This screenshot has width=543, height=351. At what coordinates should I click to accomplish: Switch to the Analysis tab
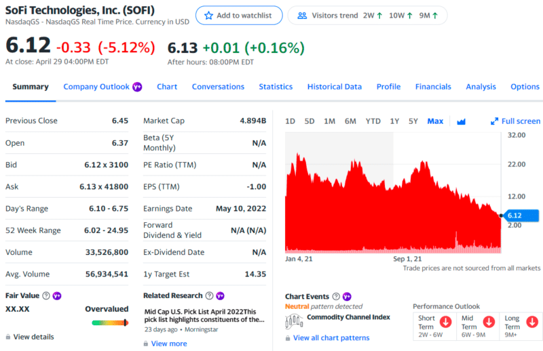[x=481, y=87]
